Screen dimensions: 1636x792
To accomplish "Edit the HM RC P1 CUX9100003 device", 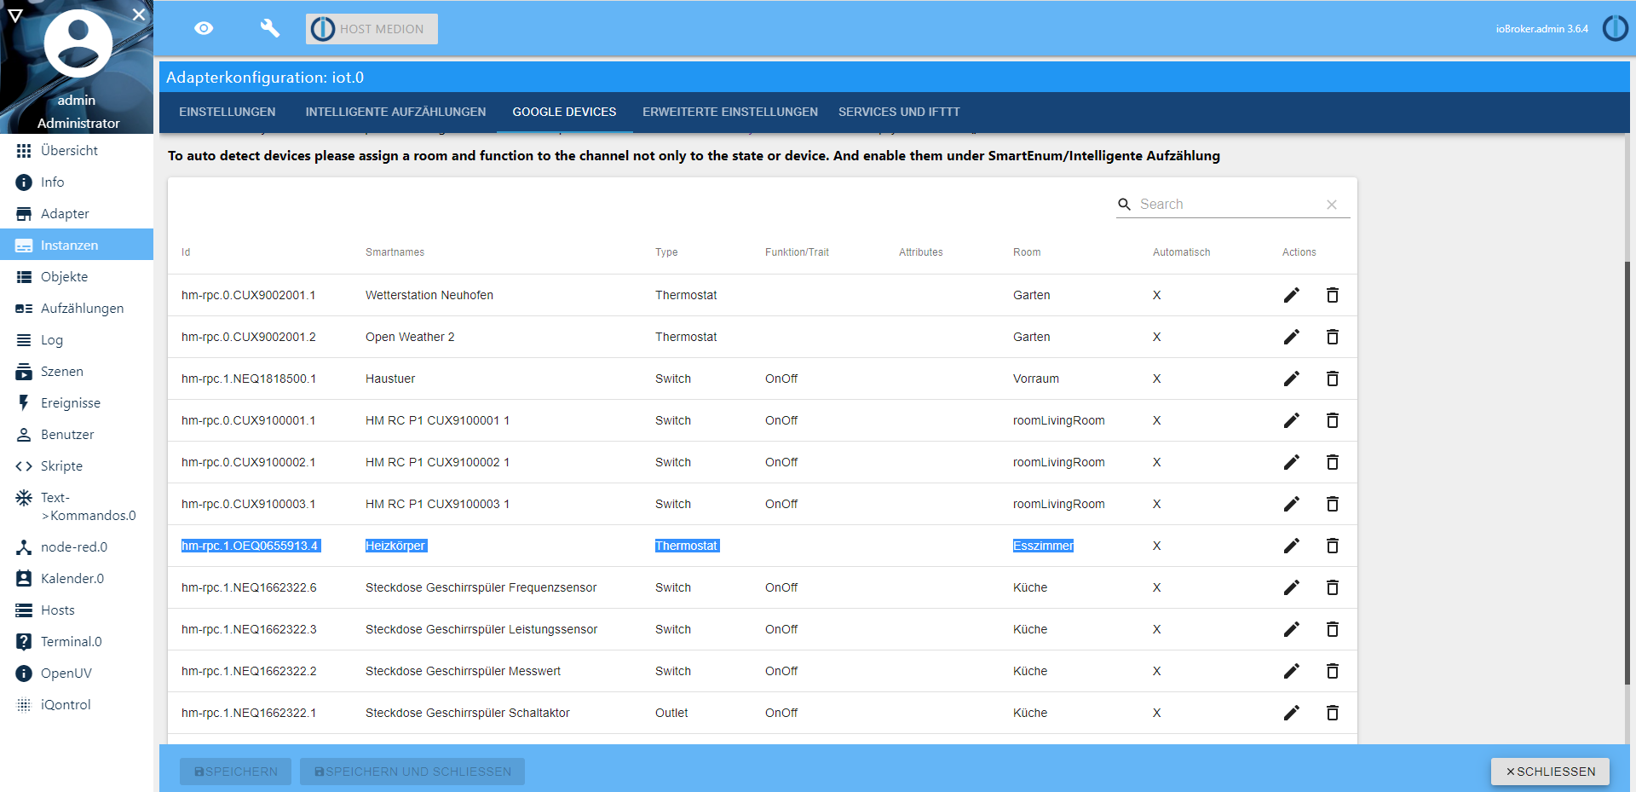I will (1292, 504).
